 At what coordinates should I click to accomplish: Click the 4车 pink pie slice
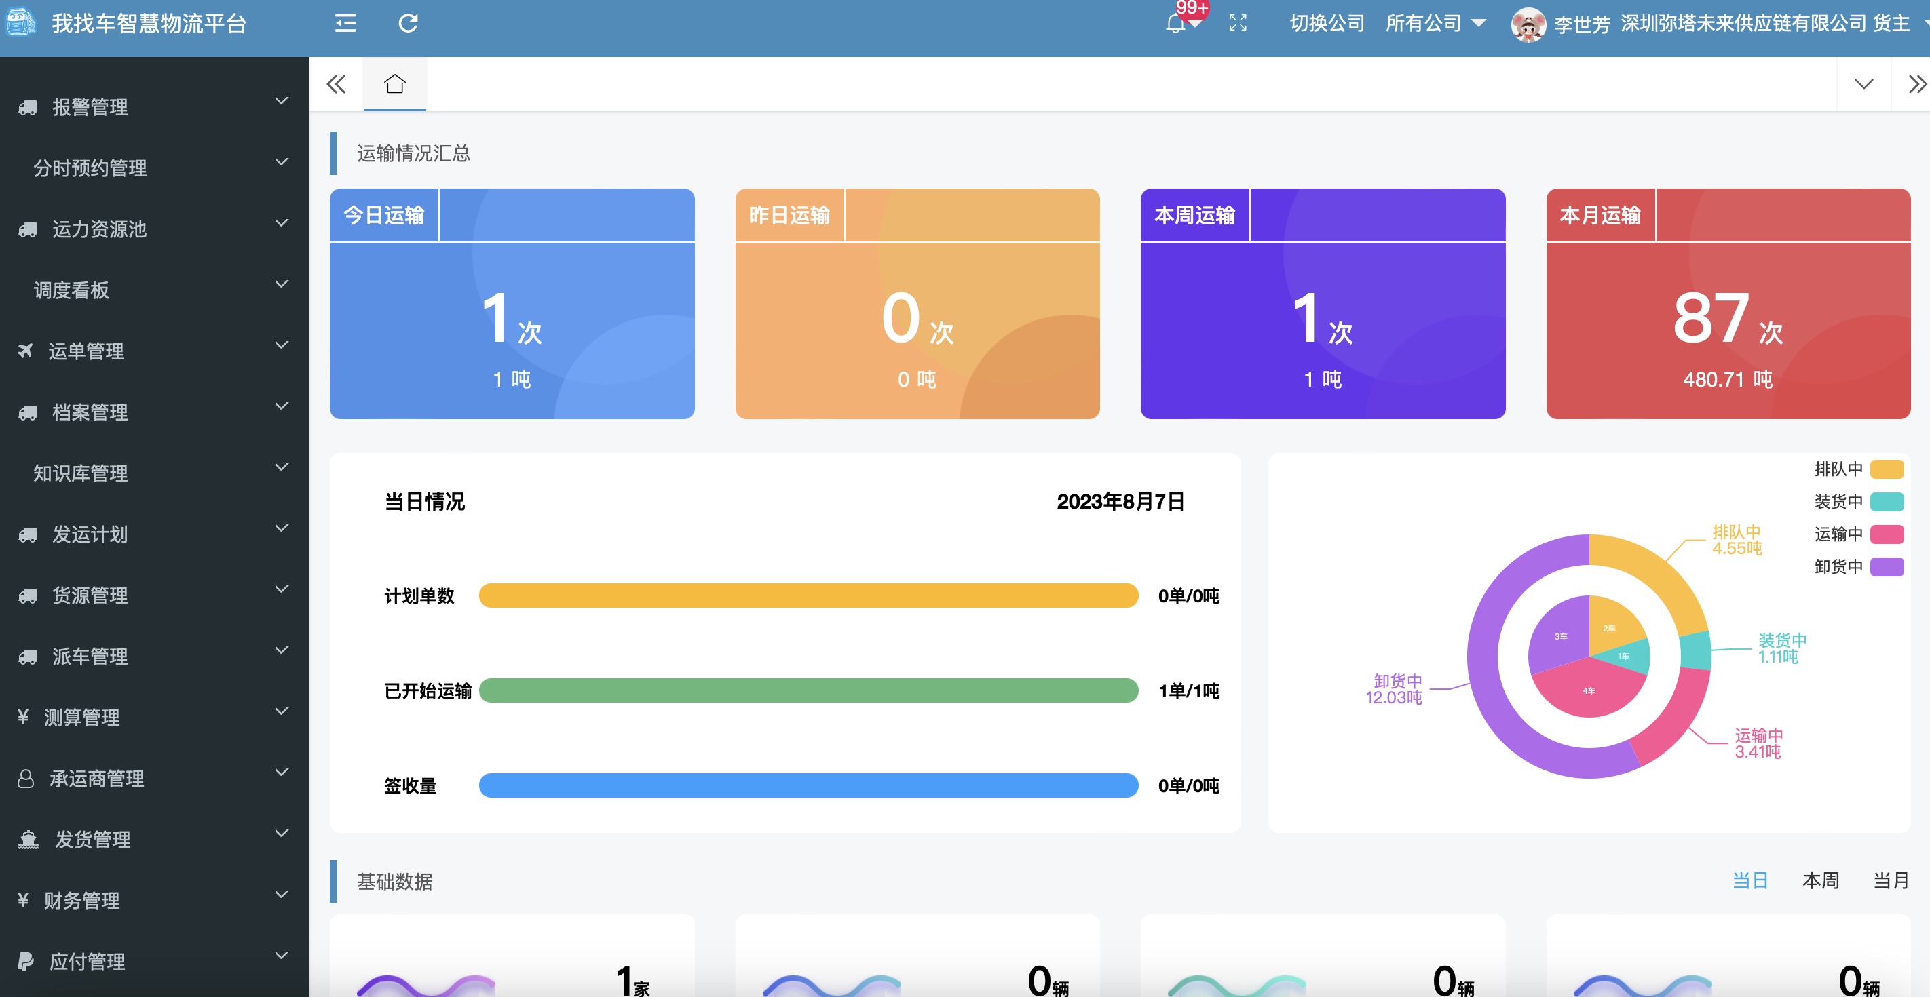(x=1589, y=690)
